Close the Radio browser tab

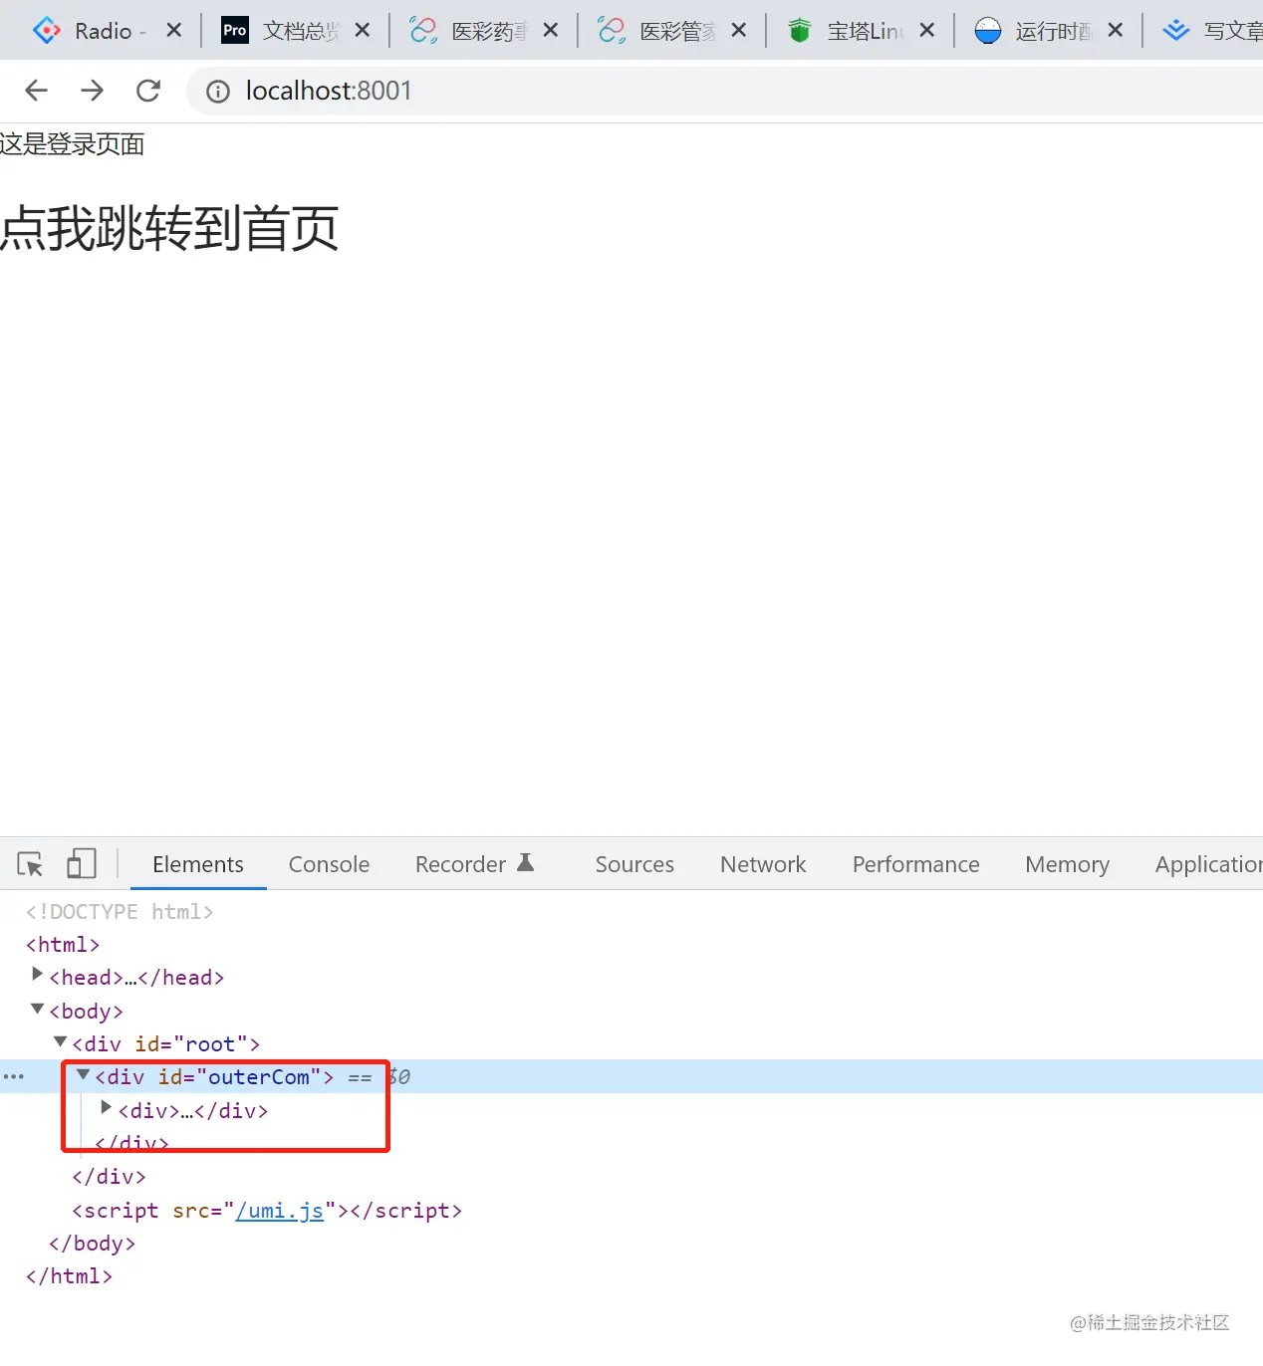pos(174,31)
